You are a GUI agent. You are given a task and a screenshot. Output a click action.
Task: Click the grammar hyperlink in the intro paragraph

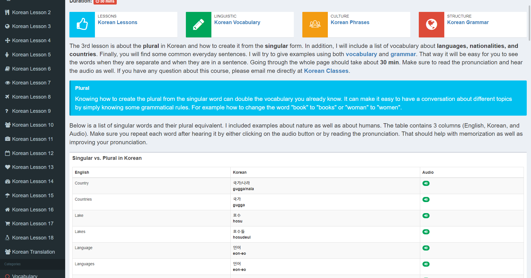[x=403, y=54]
